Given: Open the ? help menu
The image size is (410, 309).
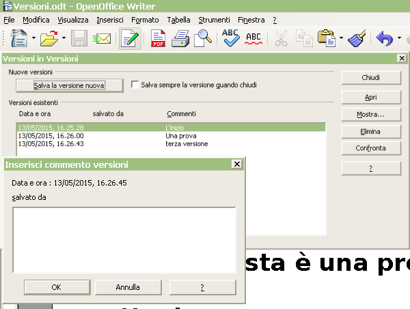Looking at the screenshot, I should pos(275,20).
